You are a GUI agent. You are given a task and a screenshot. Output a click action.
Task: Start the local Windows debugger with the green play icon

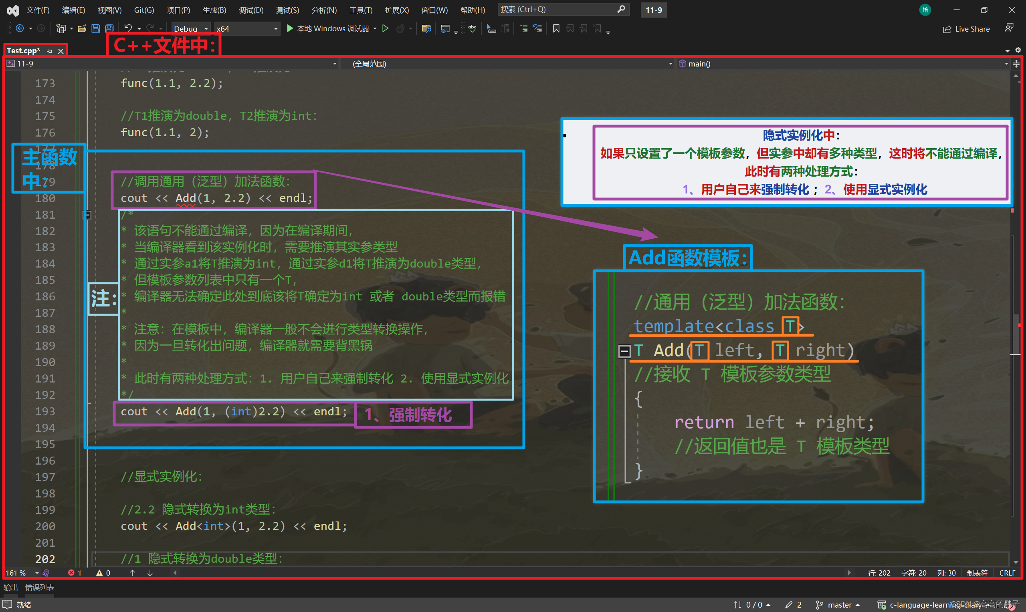coord(290,28)
